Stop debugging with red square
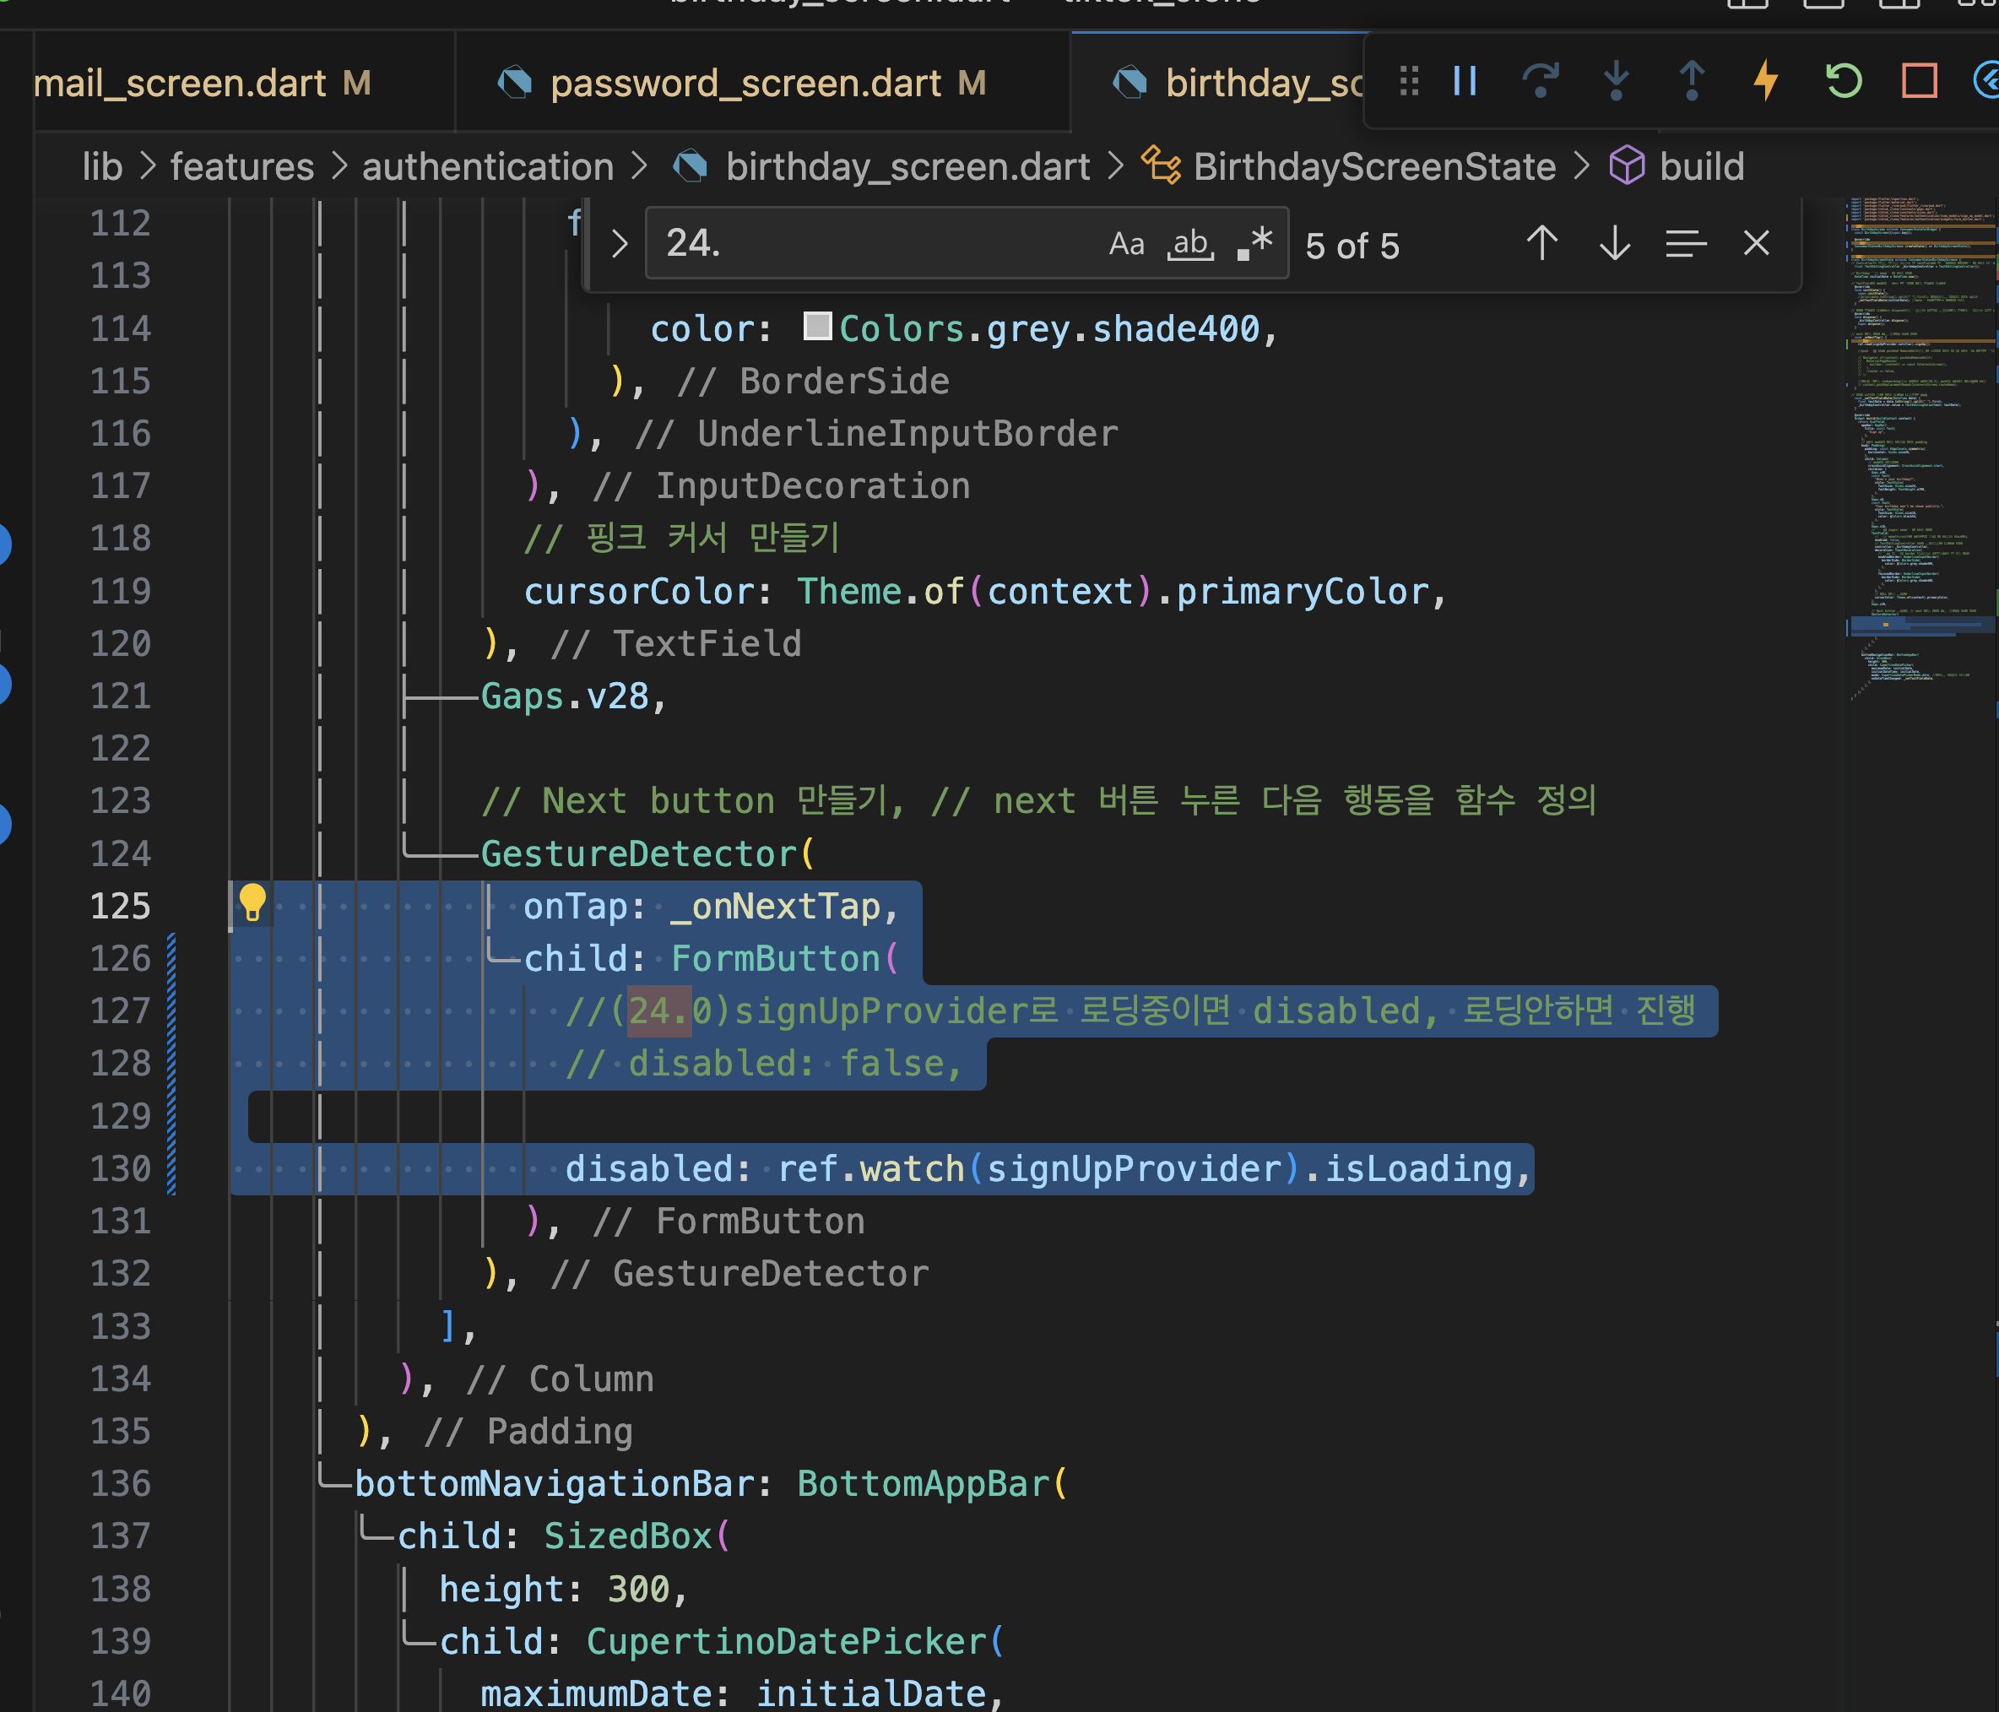Image resolution: width=1999 pixels, height=1712 pixels. (1919, 81)
